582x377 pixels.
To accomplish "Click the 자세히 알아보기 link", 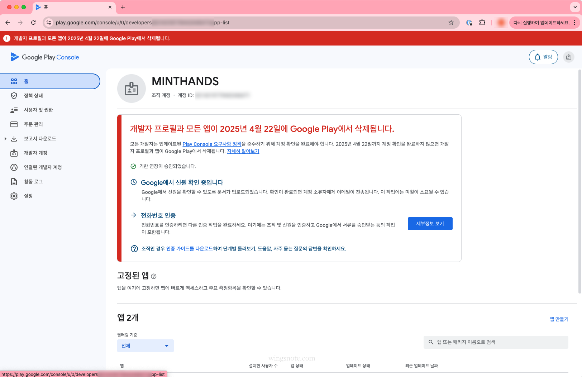I will click(x=243, y=151).
